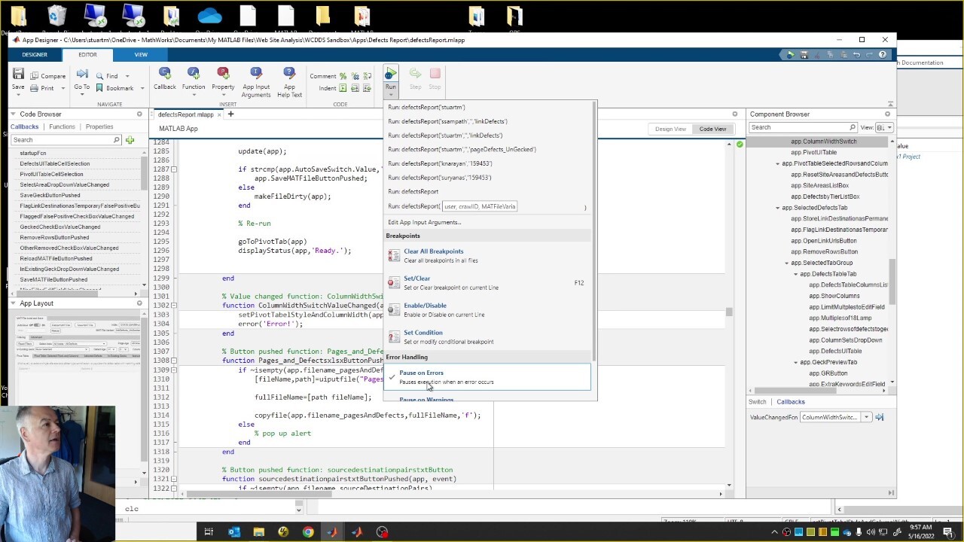Collapse the code fold at line 1287
The height and width of the screenshot is (542, 964).
174,169
